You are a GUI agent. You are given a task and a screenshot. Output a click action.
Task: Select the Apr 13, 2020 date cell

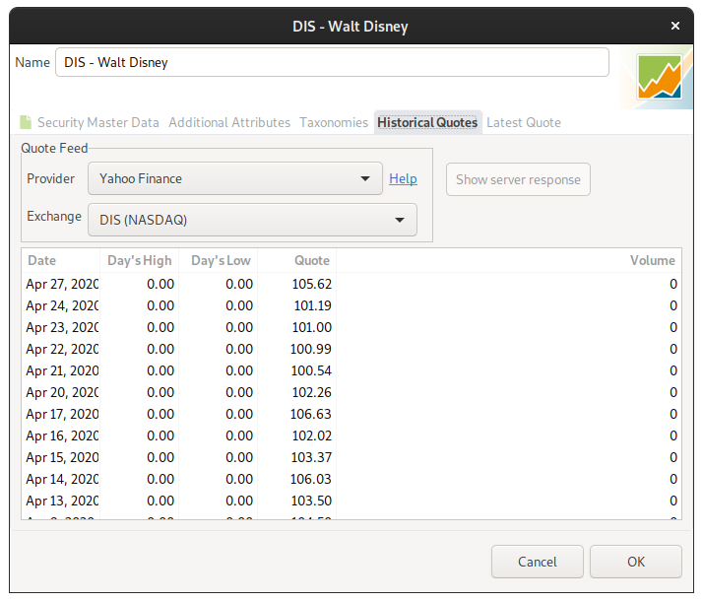coord(62,501)
